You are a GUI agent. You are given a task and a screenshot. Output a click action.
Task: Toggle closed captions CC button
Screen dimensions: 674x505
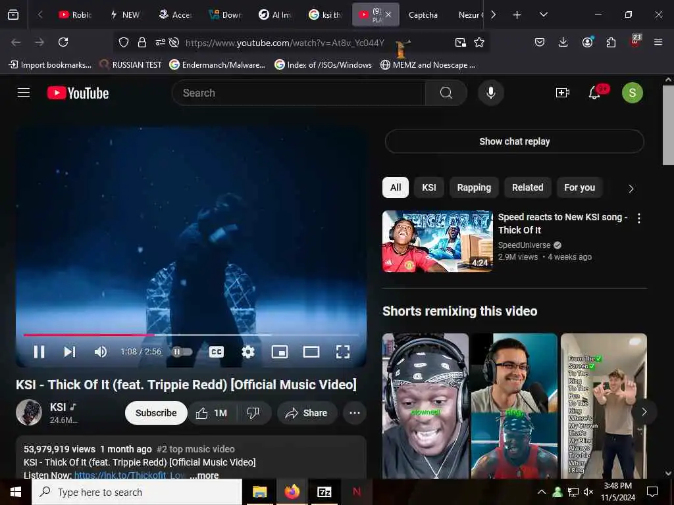pos(216,352)
